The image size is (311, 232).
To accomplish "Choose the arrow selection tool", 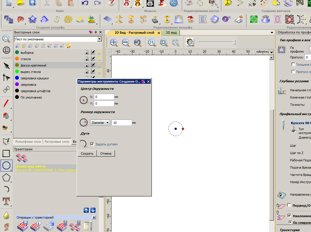I will click(6, 65).
